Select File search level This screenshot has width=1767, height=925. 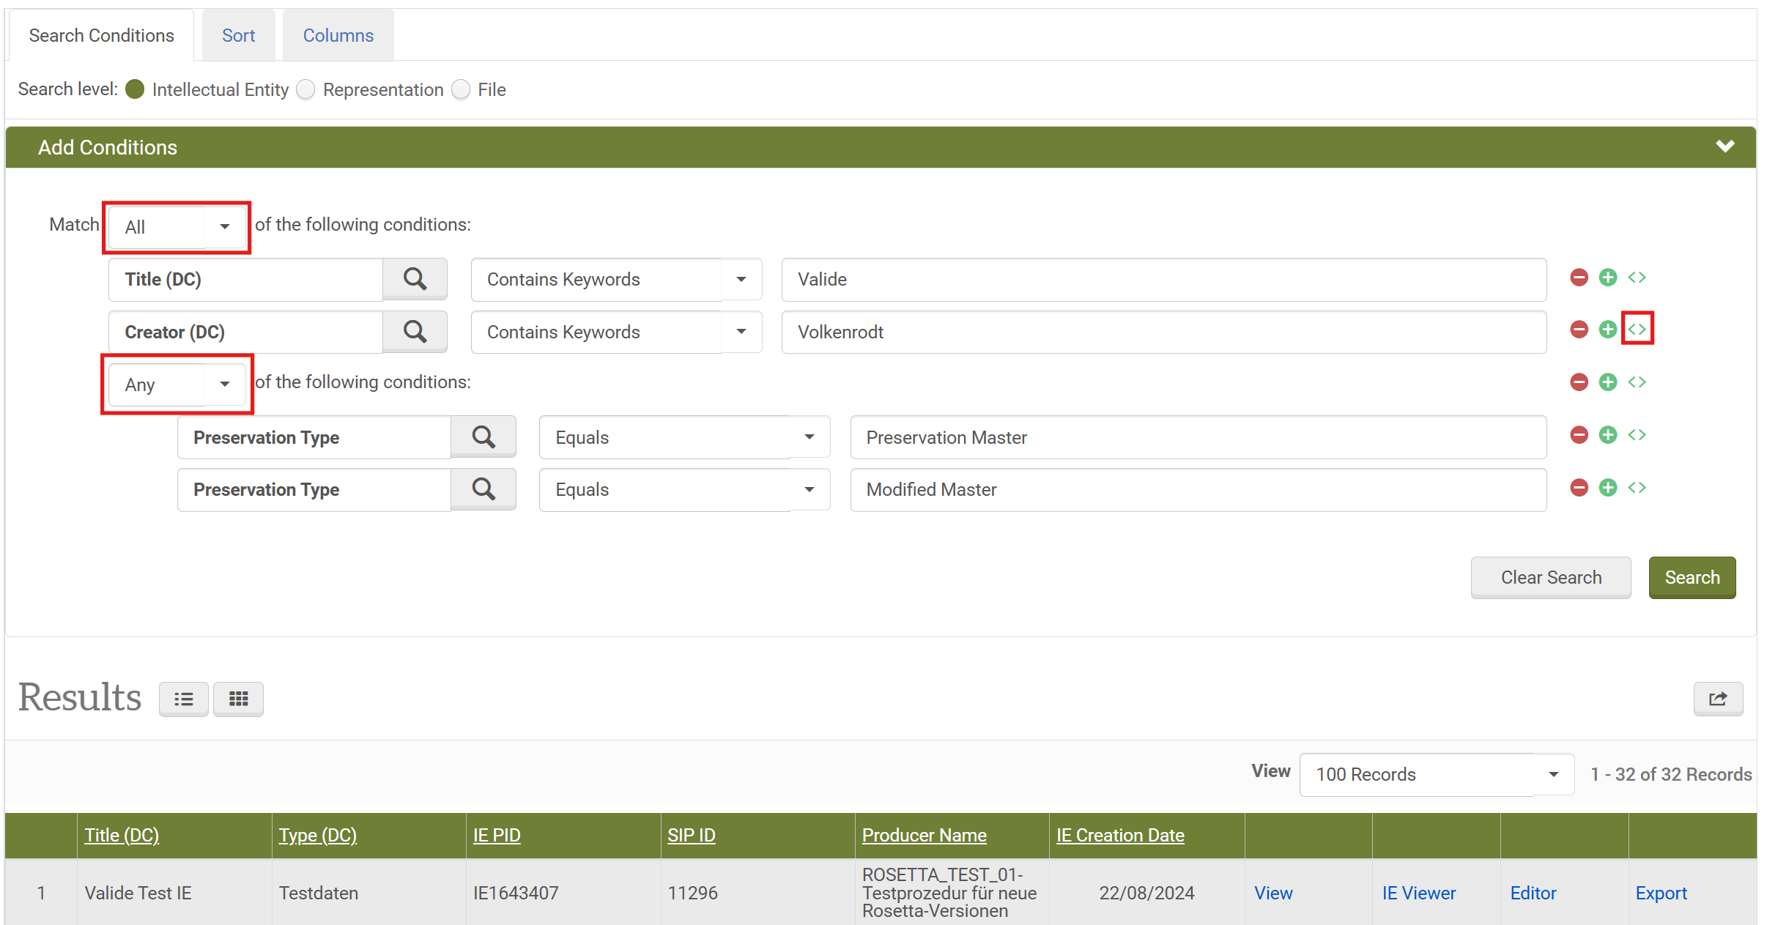click(x=461, y=89)
